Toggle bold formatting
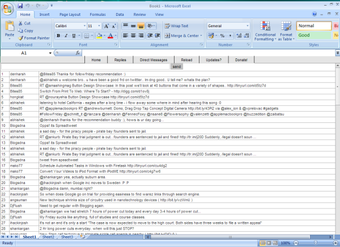The image size is (340, 247). pos(58,36)
